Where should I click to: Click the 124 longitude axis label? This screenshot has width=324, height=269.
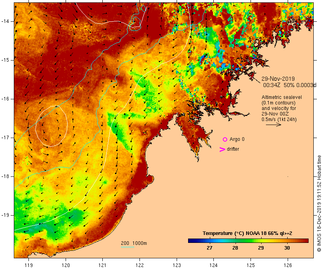pos(213,265)
